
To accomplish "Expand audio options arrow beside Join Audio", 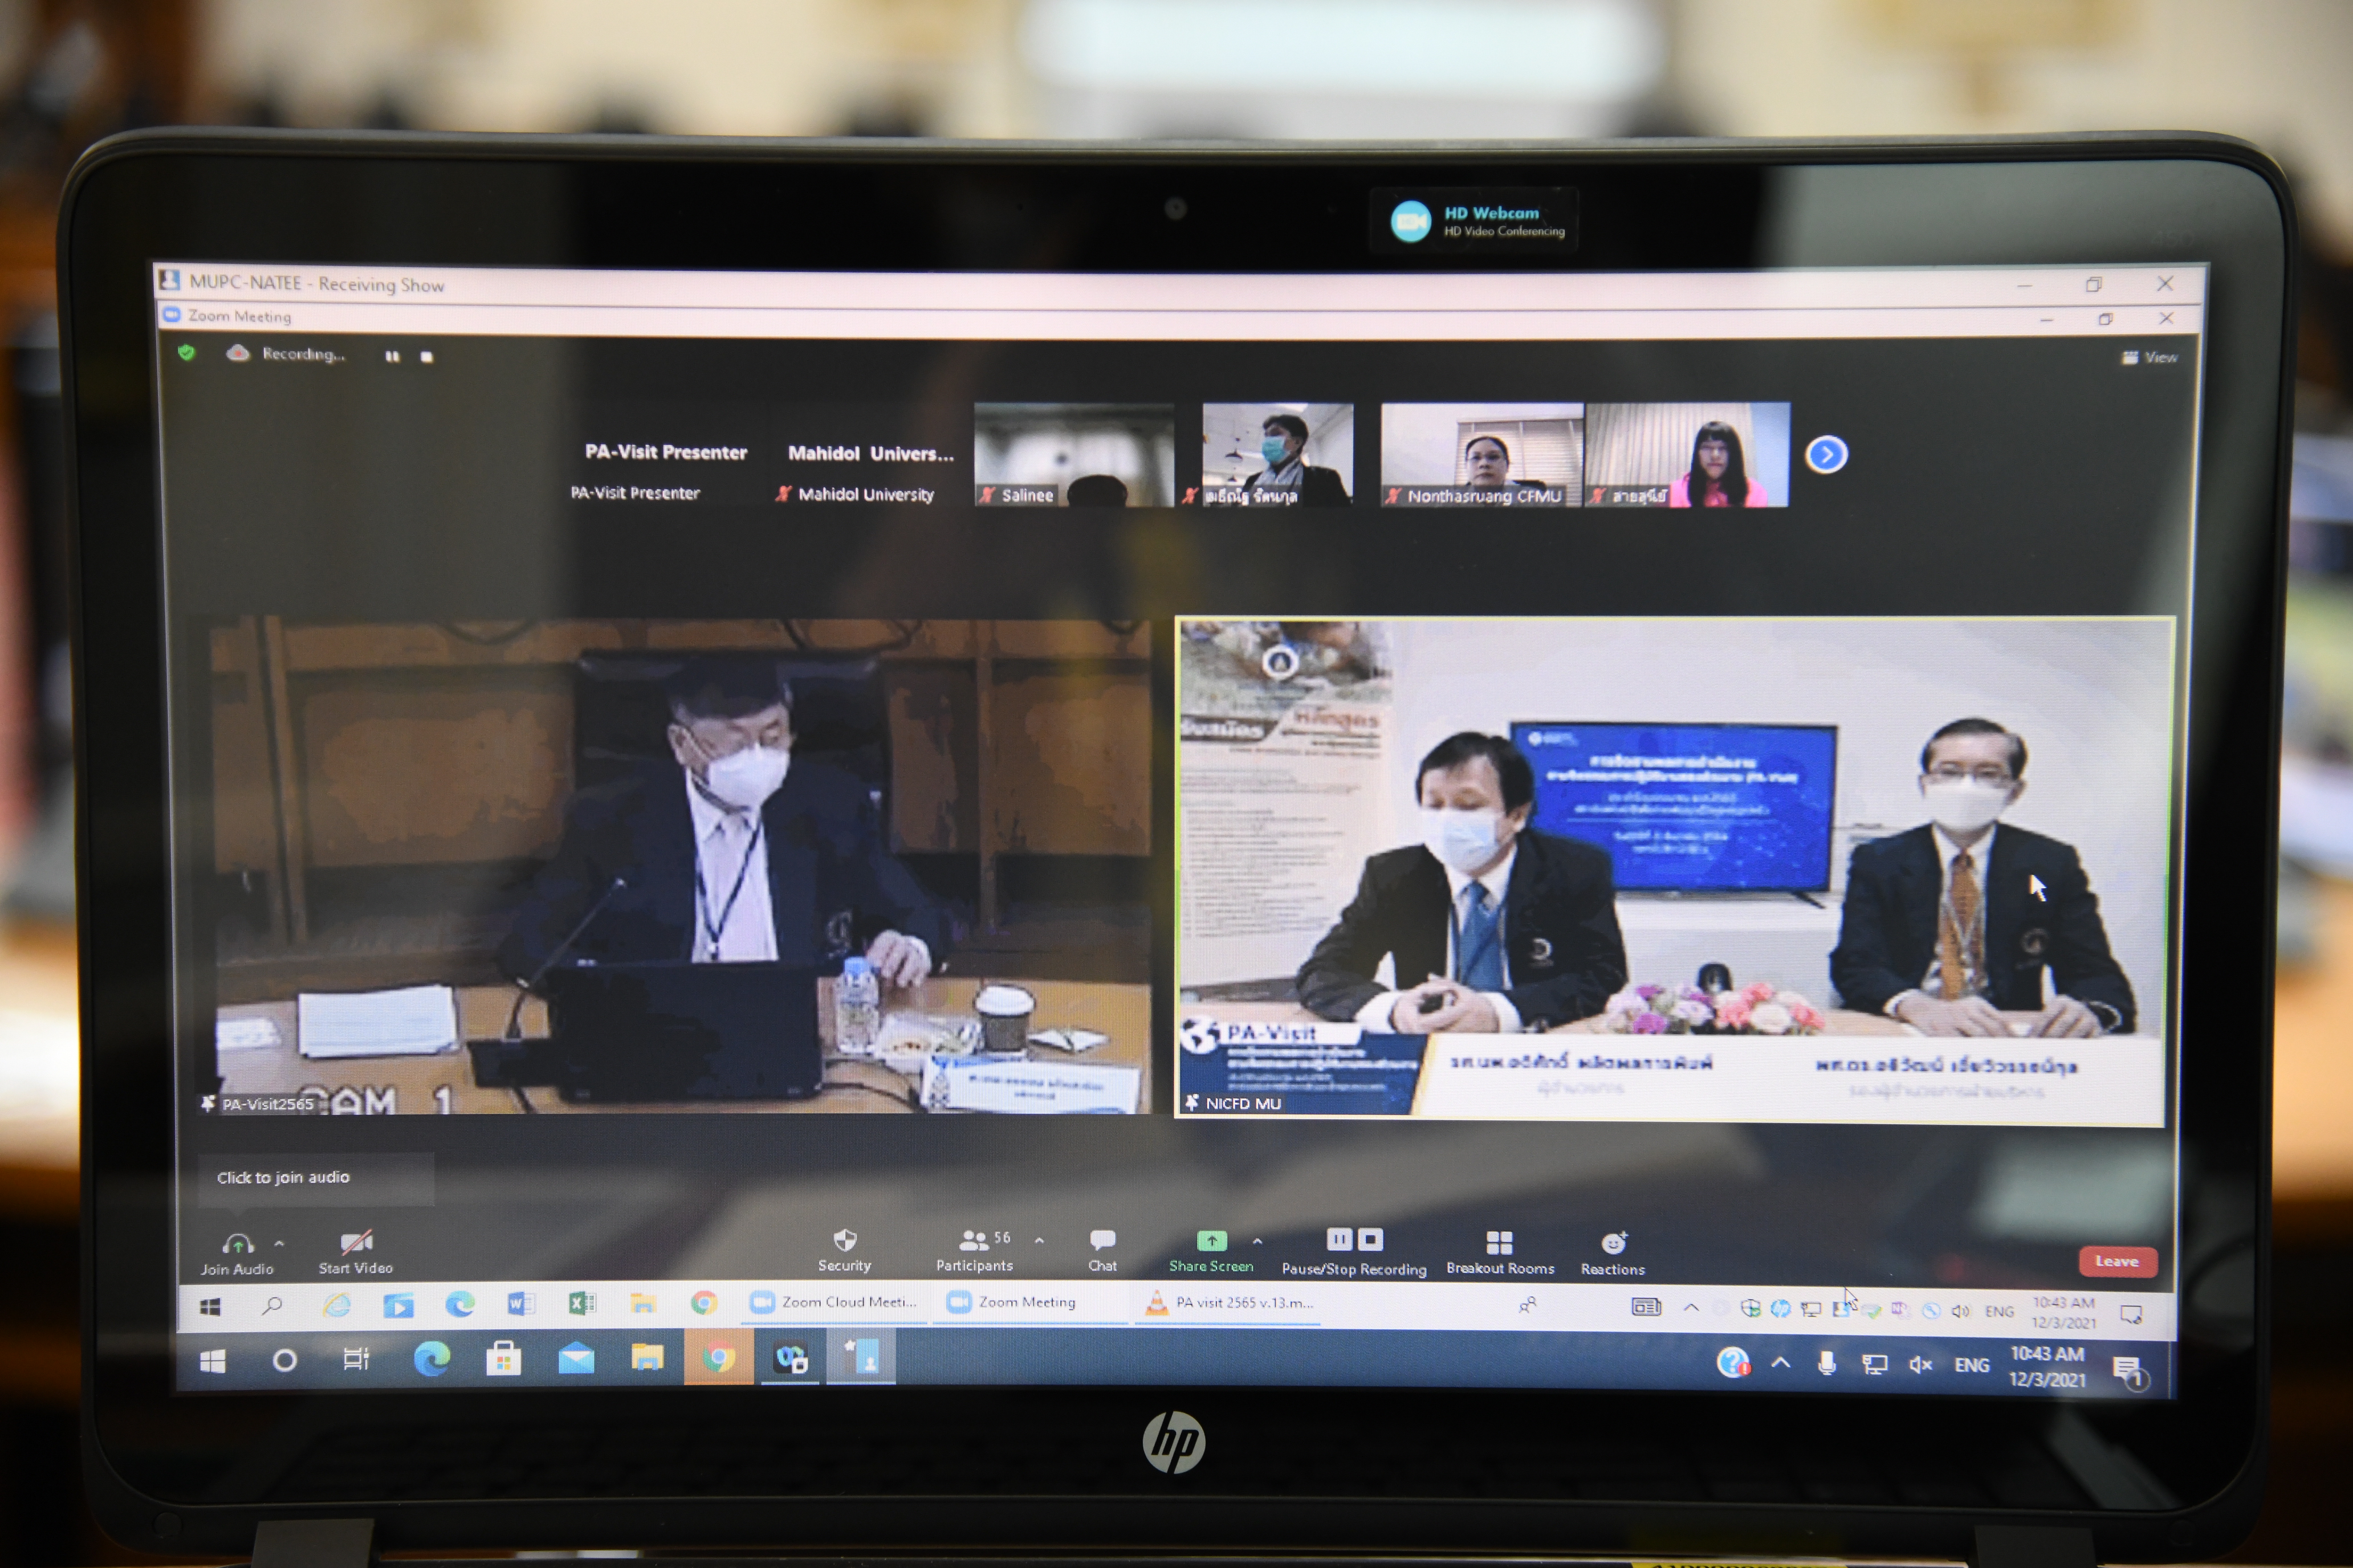I will click(279, 1244).
